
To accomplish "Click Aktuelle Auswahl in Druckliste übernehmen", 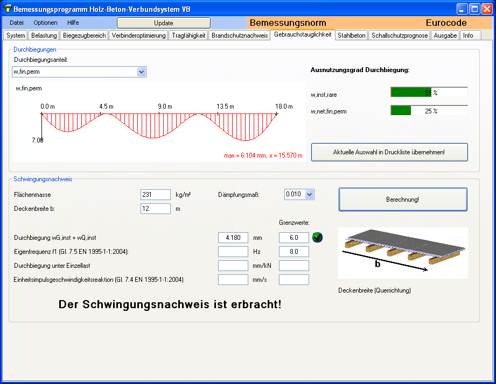I will point(389,152).
